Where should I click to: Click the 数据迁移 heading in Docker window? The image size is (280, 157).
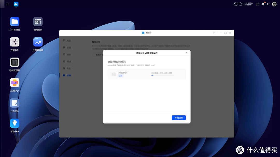pyautogui.click(x=96, y=42)
